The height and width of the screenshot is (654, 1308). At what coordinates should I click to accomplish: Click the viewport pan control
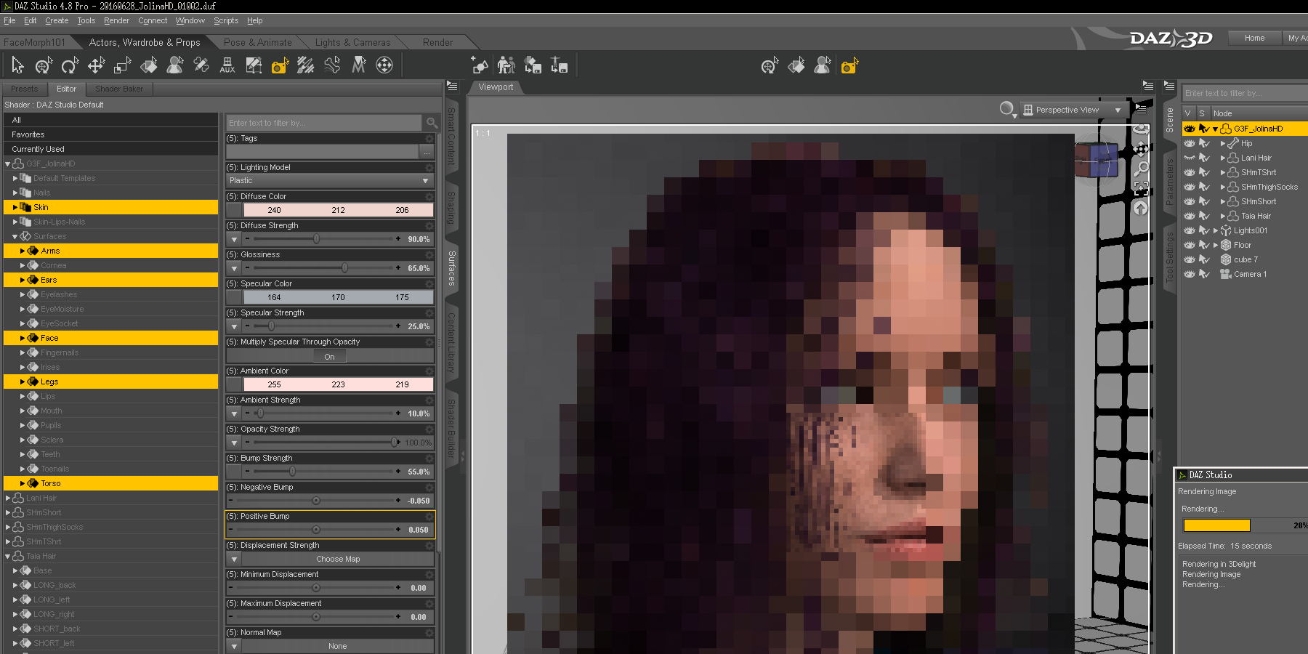click(x=1141, y=150)
